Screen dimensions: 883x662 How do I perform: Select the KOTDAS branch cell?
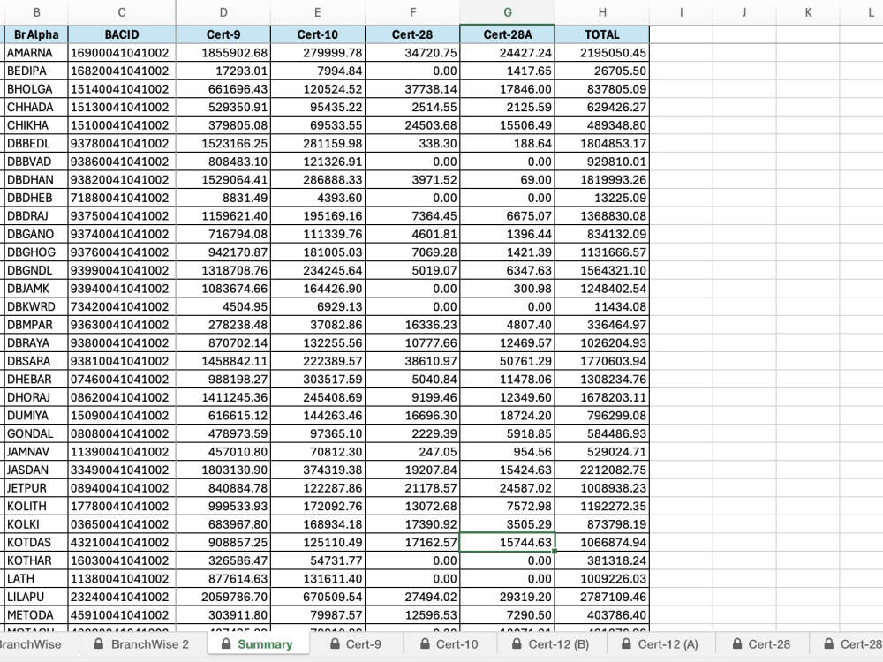click(x=36, y=542)
